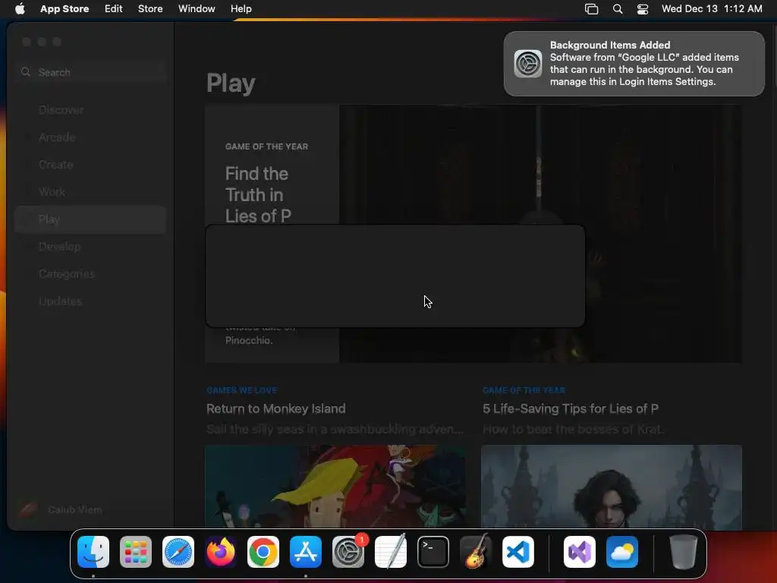Screen dimensions: 777x583
Task: Click the Lies of P tips artwork thumbnail
Action: [612, 487]
